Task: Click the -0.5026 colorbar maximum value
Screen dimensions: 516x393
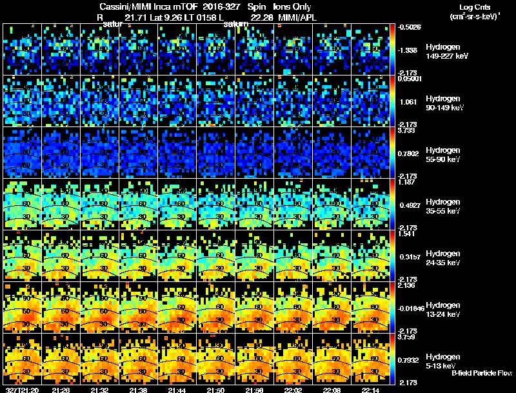Action: click(409, 27)
